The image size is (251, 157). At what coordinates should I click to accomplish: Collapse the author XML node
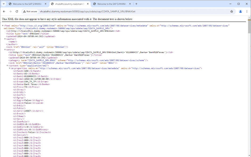pos(5,39)
